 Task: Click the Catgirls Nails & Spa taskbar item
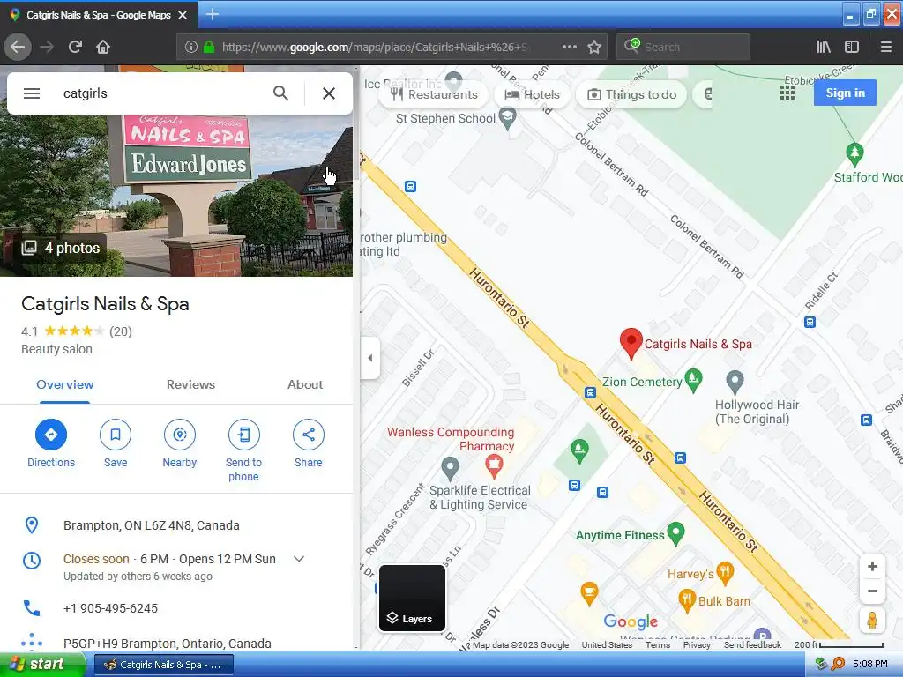[164, 665]
